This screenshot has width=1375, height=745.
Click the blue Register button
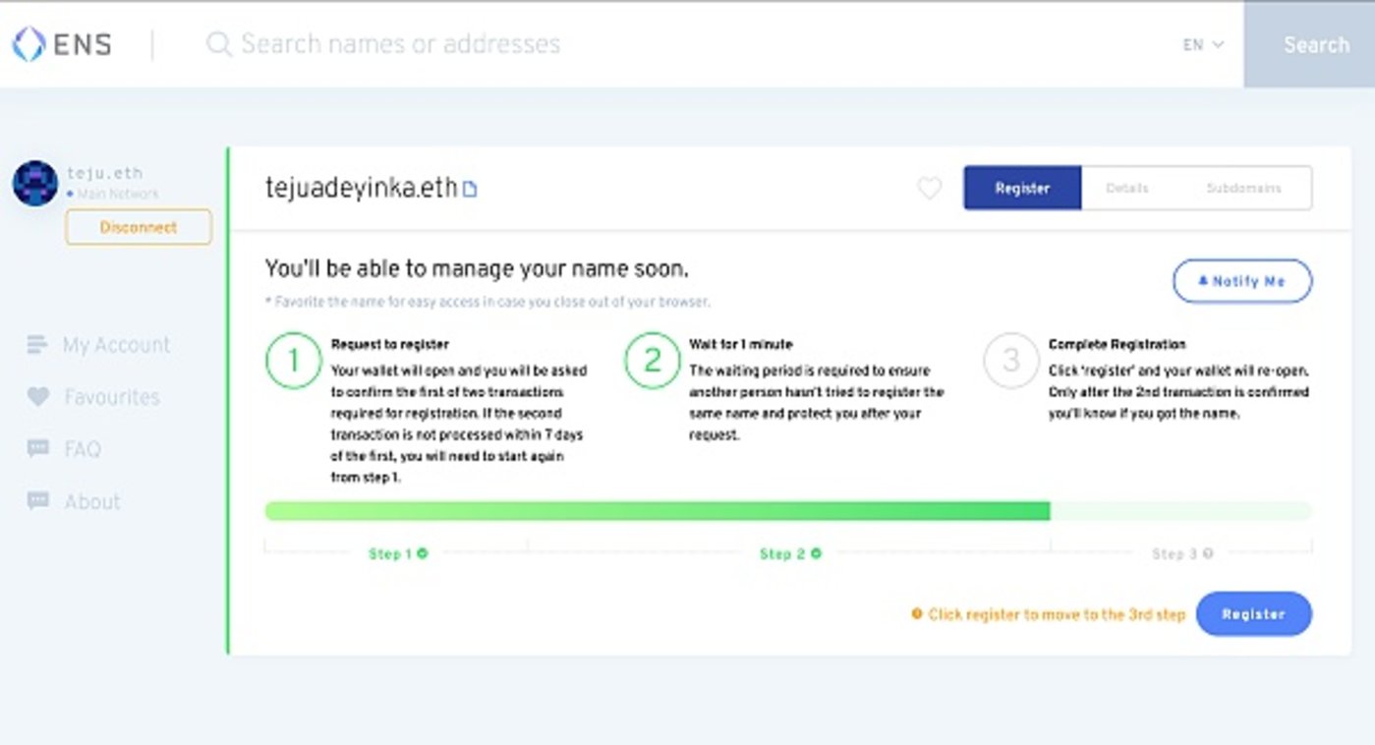1253,614
